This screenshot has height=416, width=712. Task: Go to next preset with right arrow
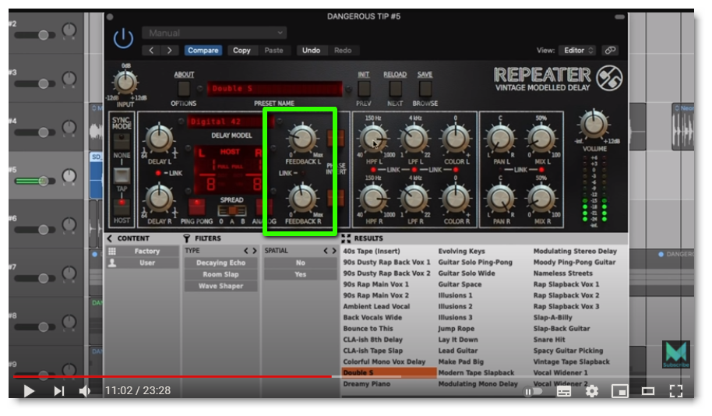(169, 51)
